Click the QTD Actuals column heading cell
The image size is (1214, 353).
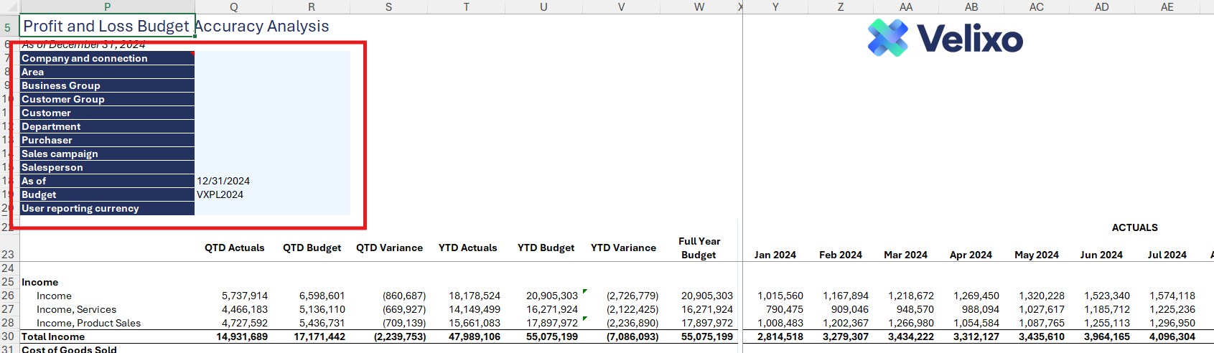(234, 248)
